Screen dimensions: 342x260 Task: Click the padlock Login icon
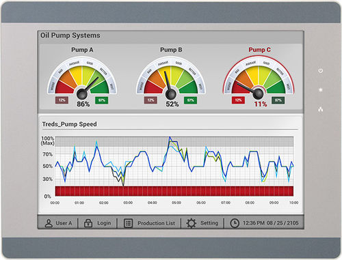pos(88,223)
